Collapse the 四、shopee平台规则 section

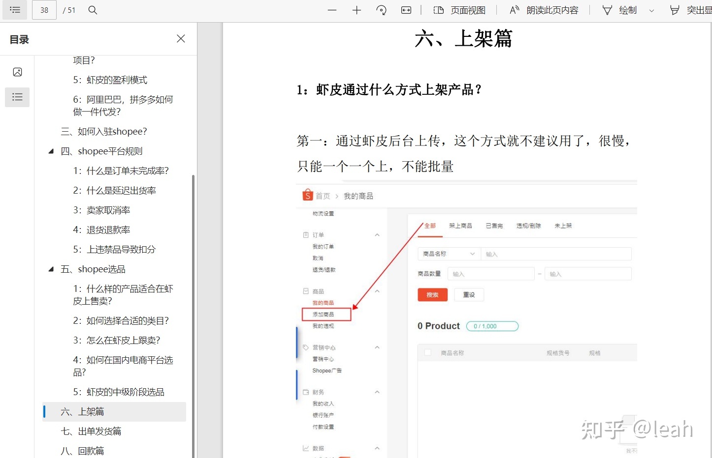[51, 151]
